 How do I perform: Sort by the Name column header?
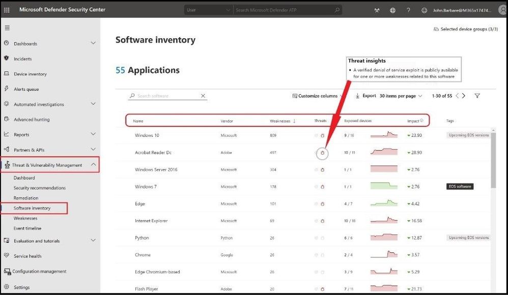[138, 121]
